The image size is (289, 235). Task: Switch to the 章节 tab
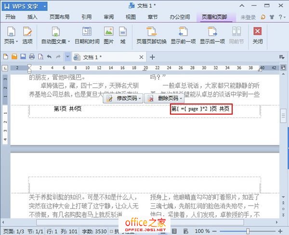coord(153,17)
